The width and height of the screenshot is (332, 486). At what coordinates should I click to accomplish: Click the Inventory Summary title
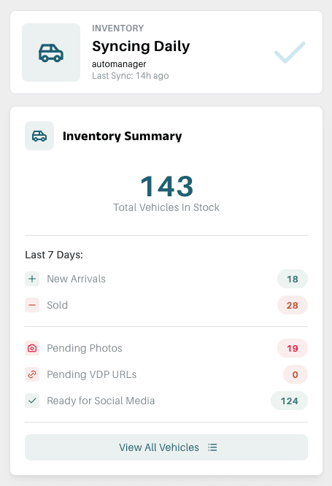pyautogui.click(x=122, y=136)
